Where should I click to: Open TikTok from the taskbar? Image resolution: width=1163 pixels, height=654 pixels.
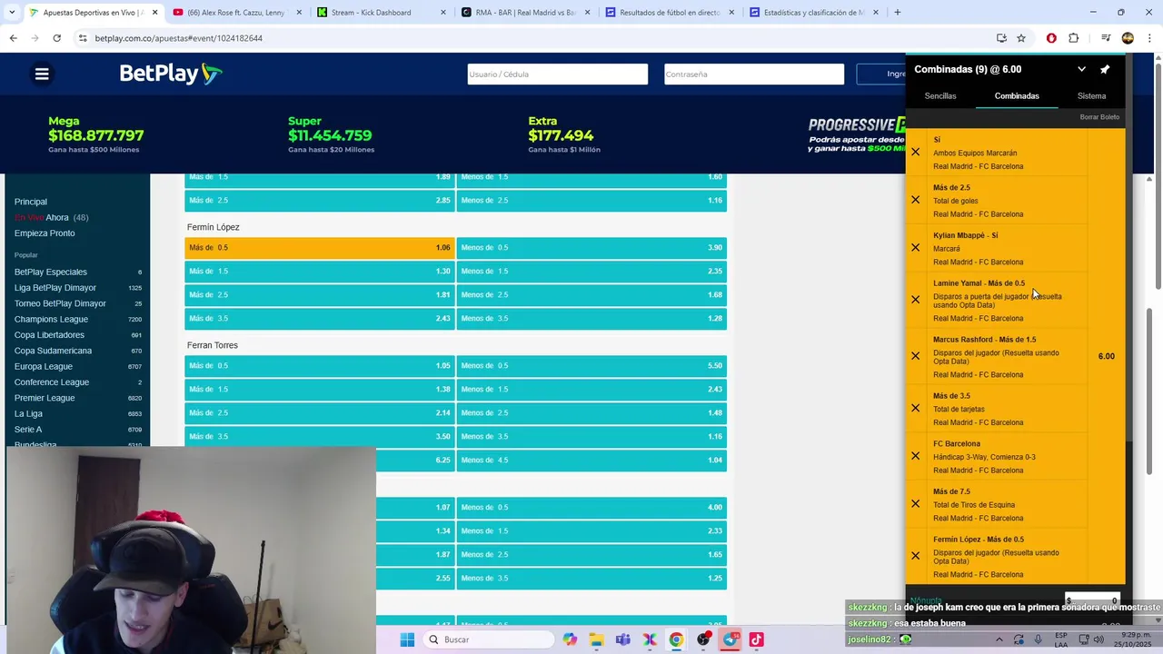click(x=756, y=639)
